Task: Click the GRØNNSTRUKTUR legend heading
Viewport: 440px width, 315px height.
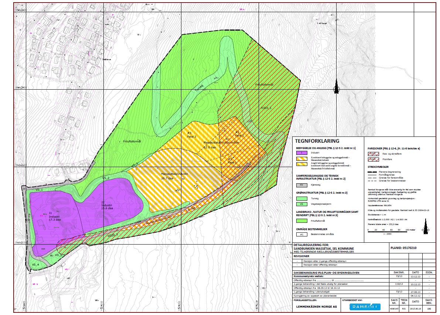Action: click(x=321, y=193)
